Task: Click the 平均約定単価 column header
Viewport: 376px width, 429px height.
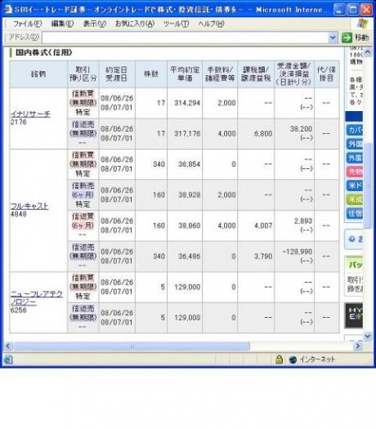Action: point(185,74)
